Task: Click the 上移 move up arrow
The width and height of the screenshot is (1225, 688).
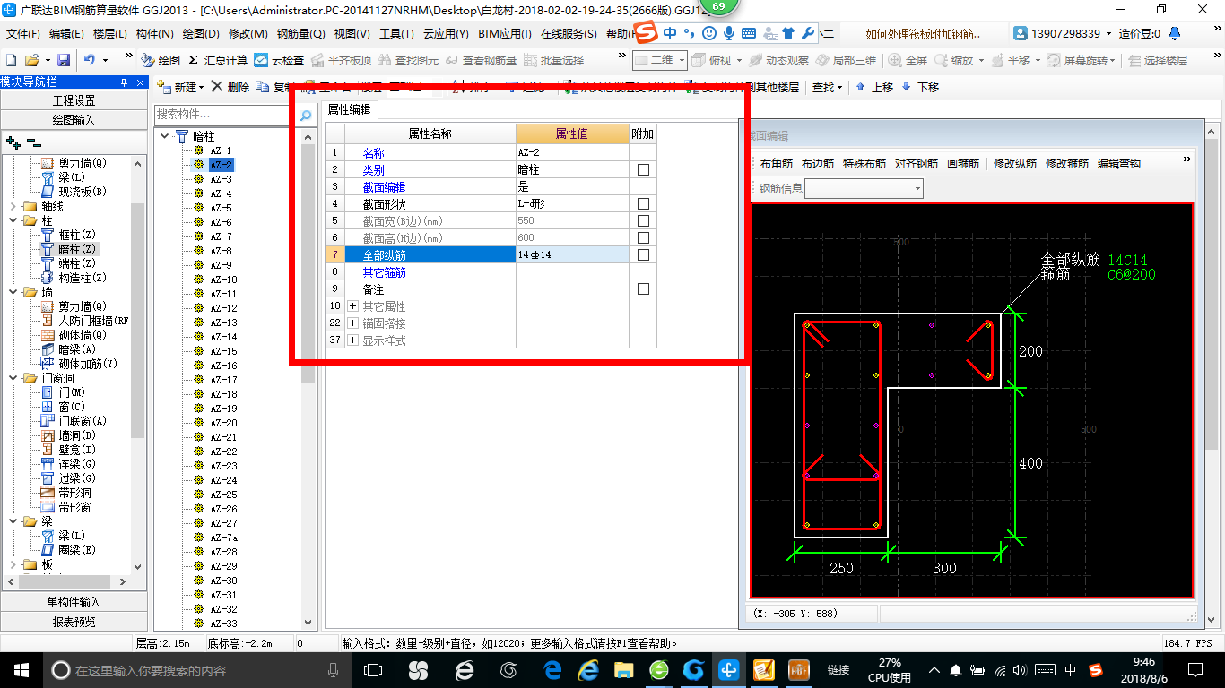Action: point(874,87)
